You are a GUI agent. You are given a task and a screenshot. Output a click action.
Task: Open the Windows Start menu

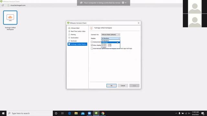3,113
